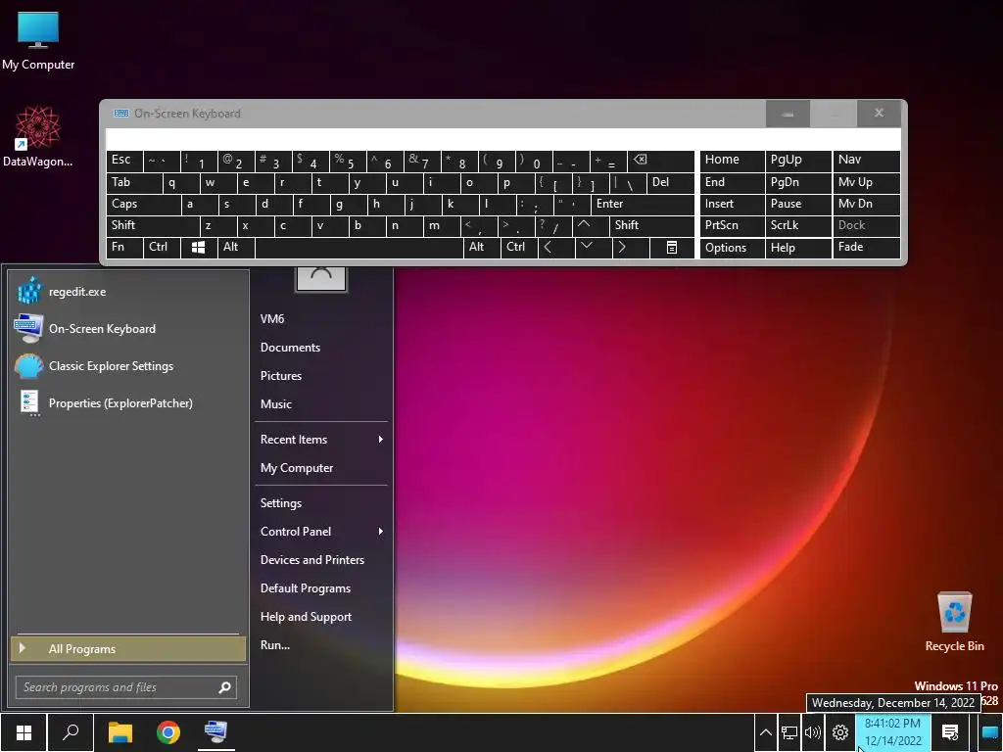This screenshot has width=1003, height=752.
Task: Open the volume speaker tray icon
Action: click(x=812, y=732)
